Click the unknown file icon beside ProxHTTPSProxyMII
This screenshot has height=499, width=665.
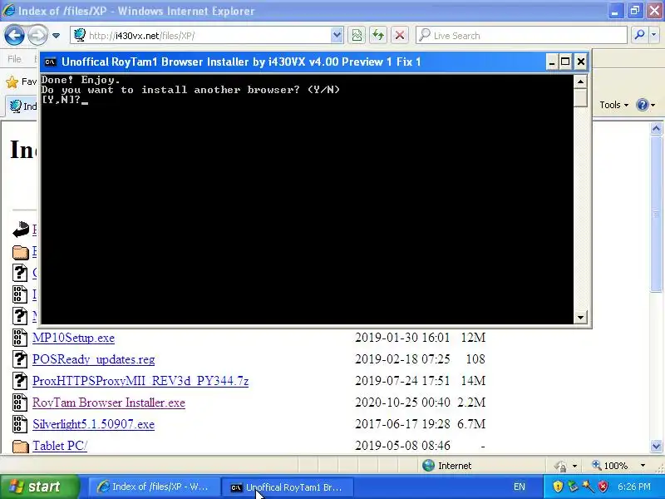point(19,381)
